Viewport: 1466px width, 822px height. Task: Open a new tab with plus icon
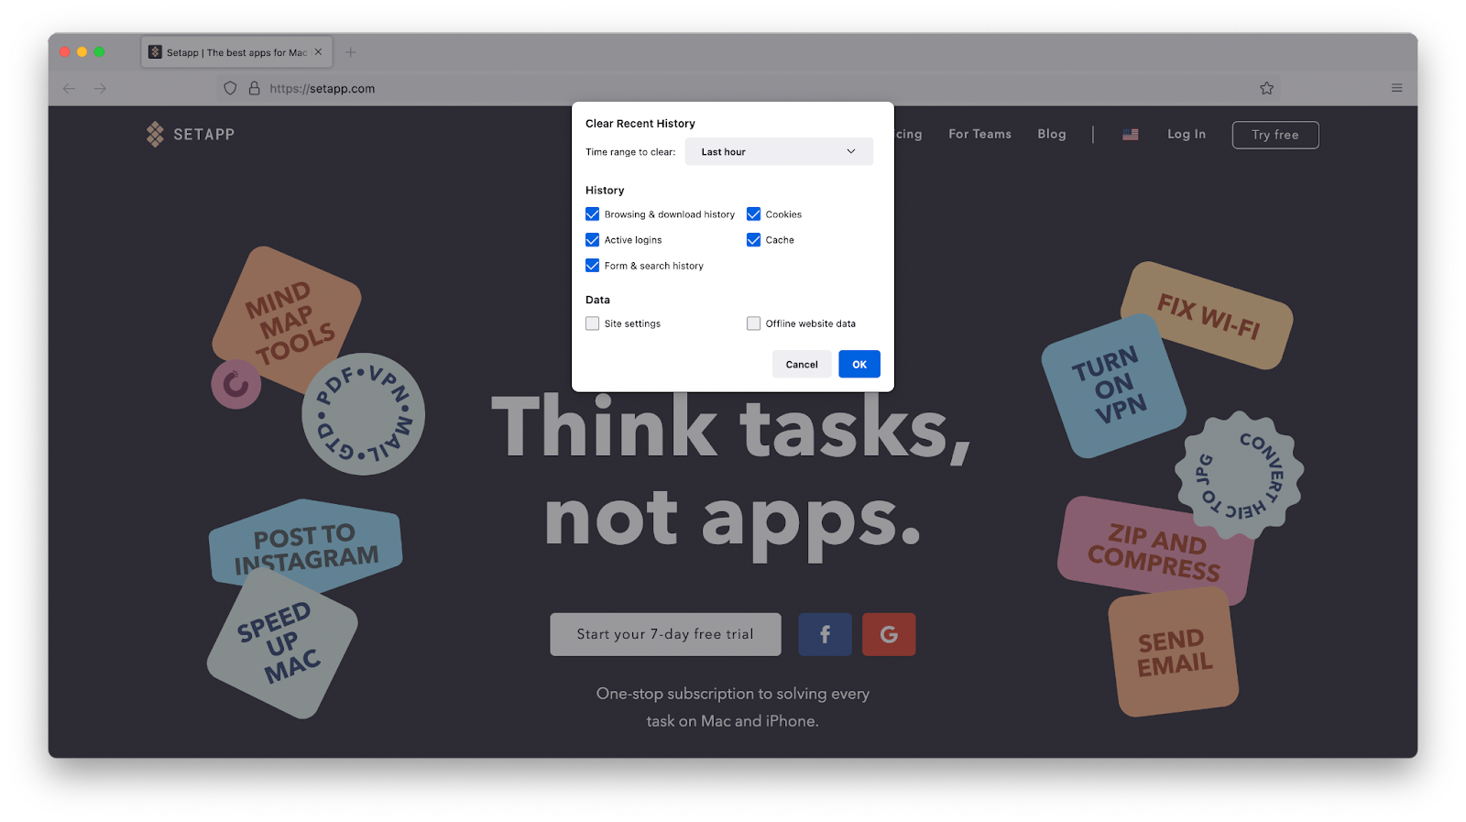tap(350, 52)
